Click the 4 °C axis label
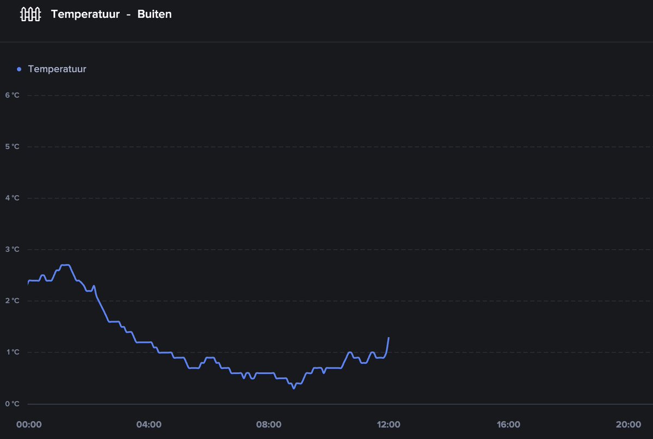Image resolution: width=653 pixels, height=439 pixels. [x=13, y=198]
